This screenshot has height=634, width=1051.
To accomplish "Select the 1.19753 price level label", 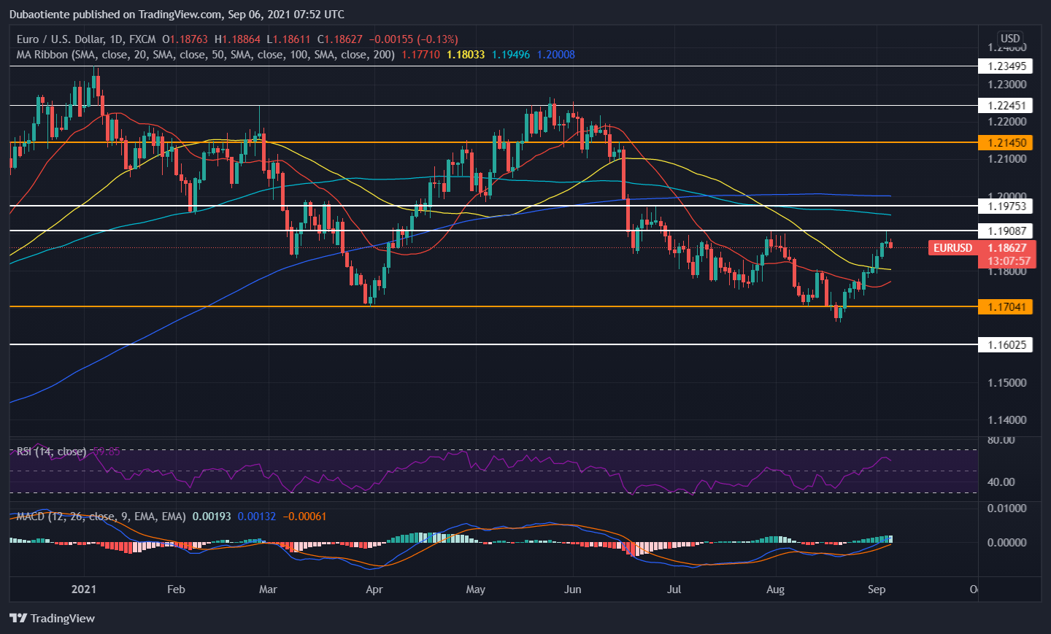I will 1006,206.
